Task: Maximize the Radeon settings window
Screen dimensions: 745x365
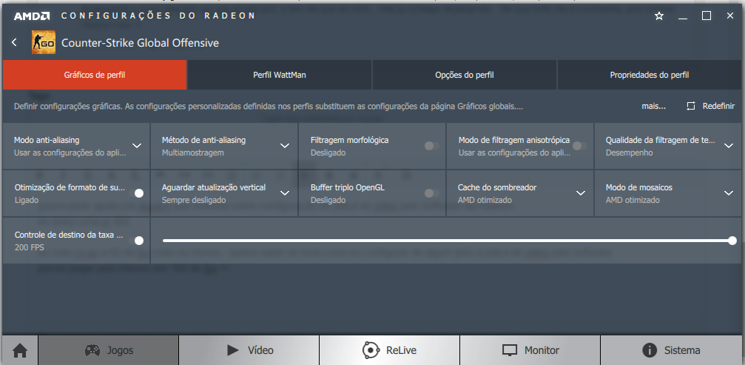Action: tap(707, 16)
